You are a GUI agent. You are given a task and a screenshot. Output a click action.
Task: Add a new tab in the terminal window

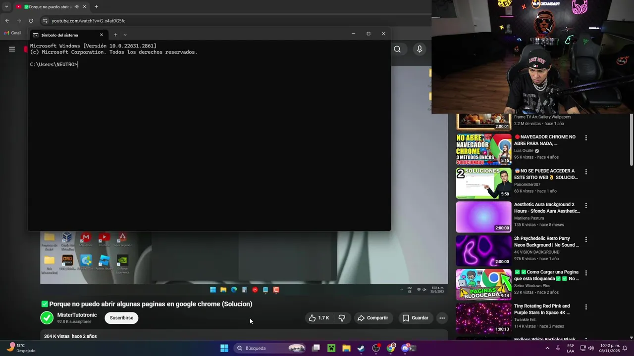pyautogui.click(x=115, y=35)
